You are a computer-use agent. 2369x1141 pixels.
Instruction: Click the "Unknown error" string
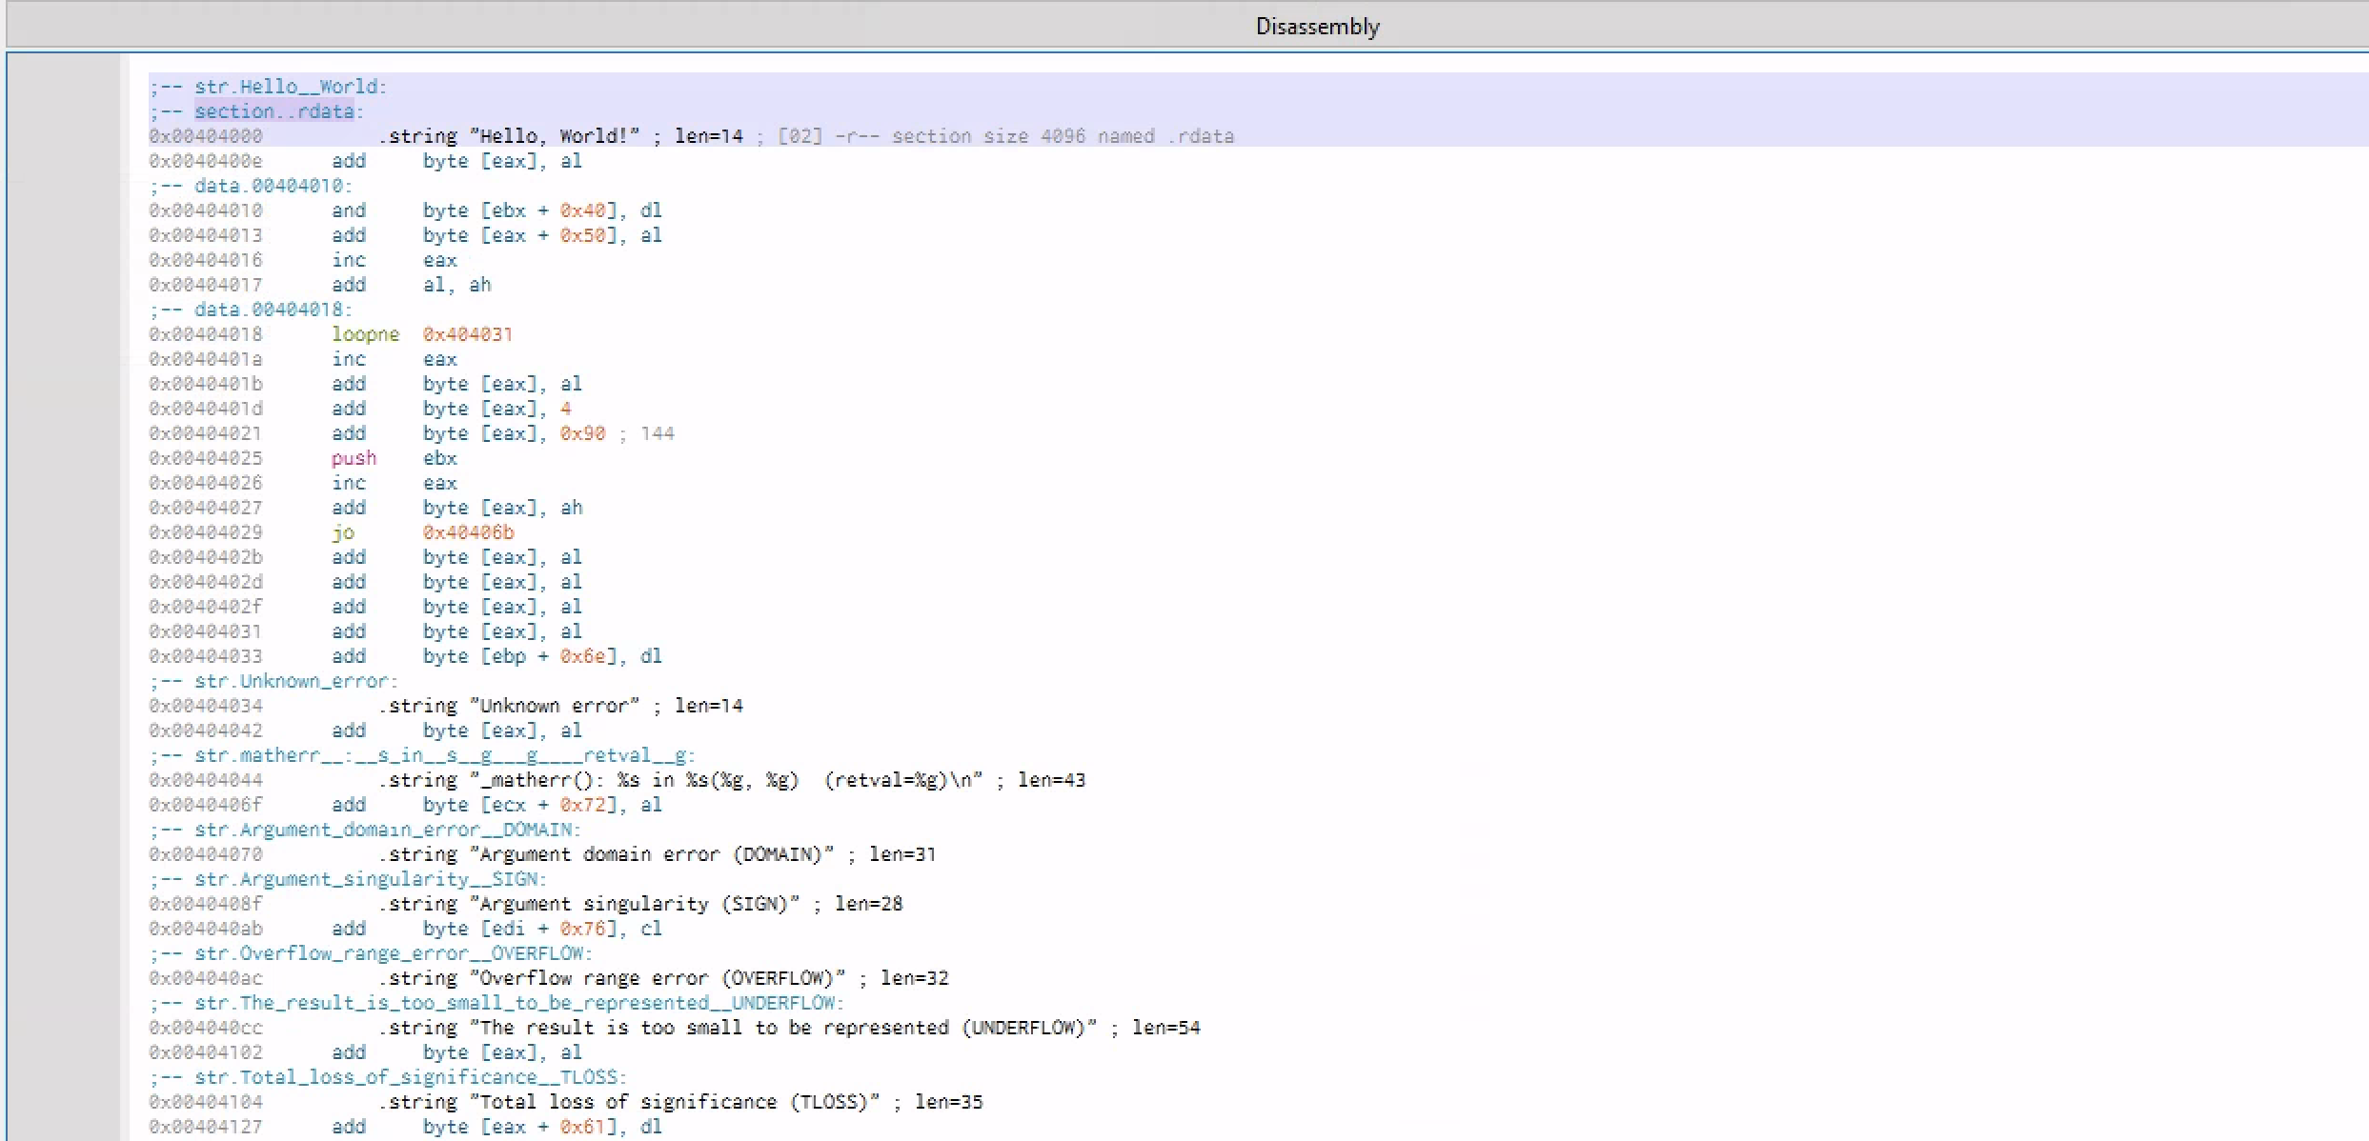click(555, 706)
